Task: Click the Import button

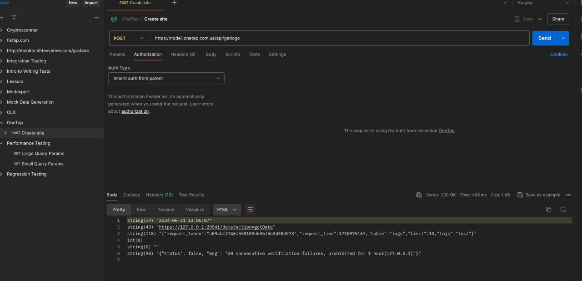Action: (91, 3)
